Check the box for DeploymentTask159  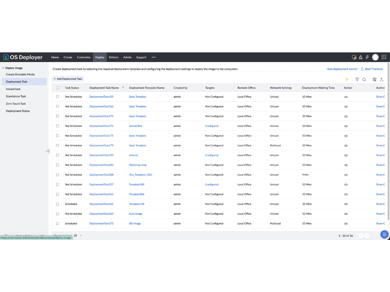(x=58, y=97)
